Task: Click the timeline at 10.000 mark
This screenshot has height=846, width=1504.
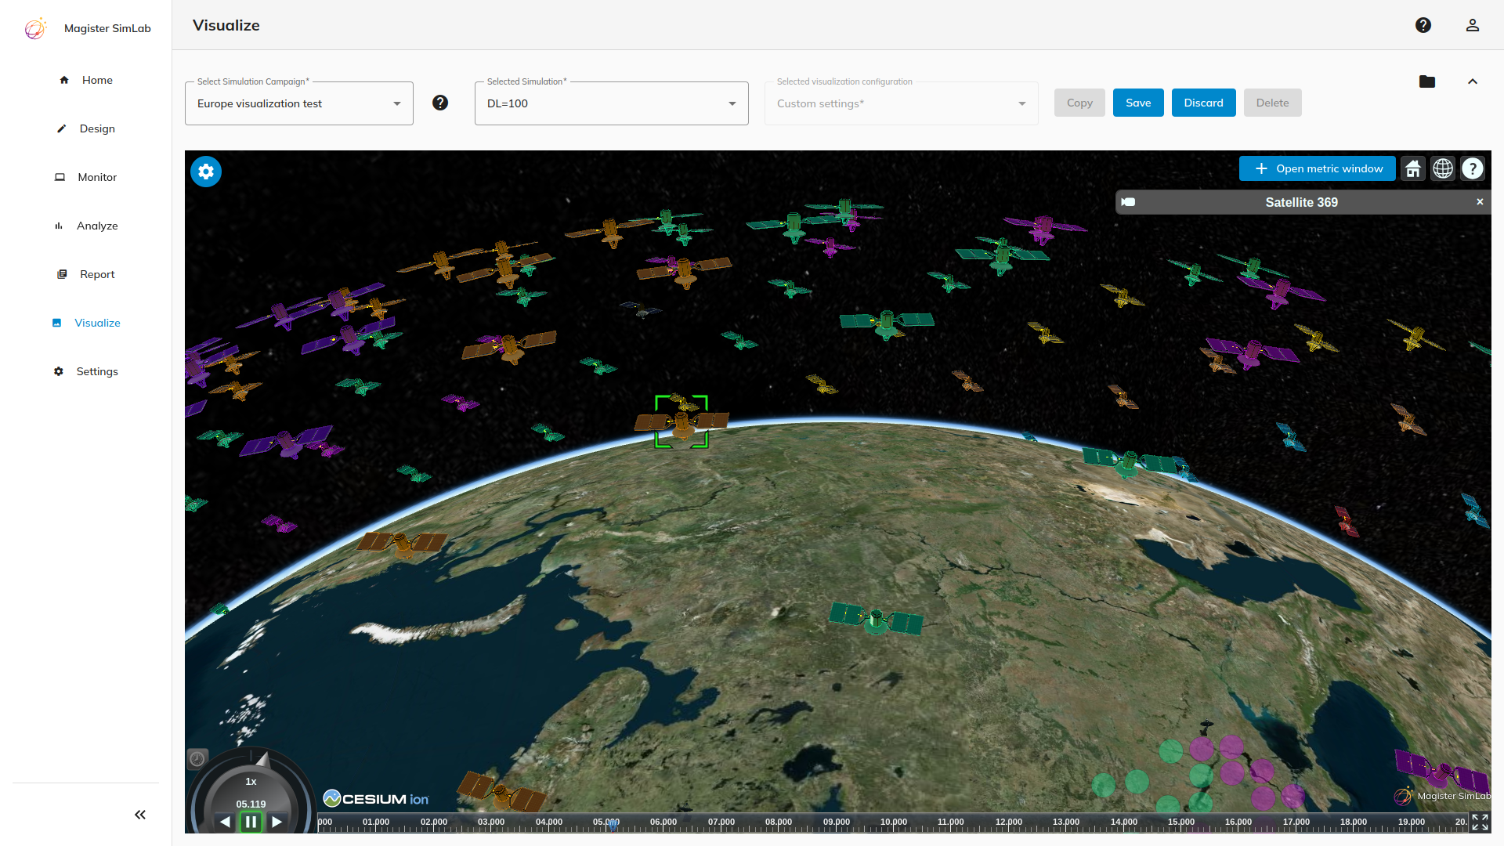Action: (894, 822)
